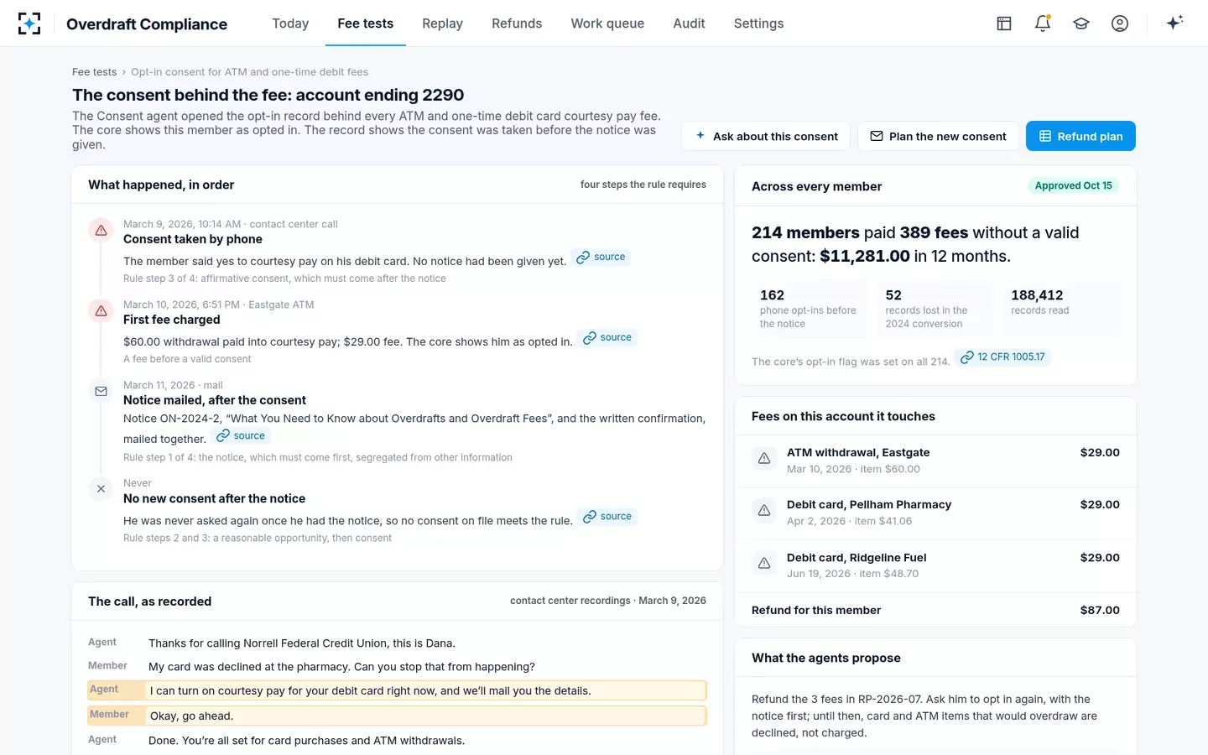Screen dimensions: 1208x755
Task: Open the Replay tab
Action: tap(442, 23)
